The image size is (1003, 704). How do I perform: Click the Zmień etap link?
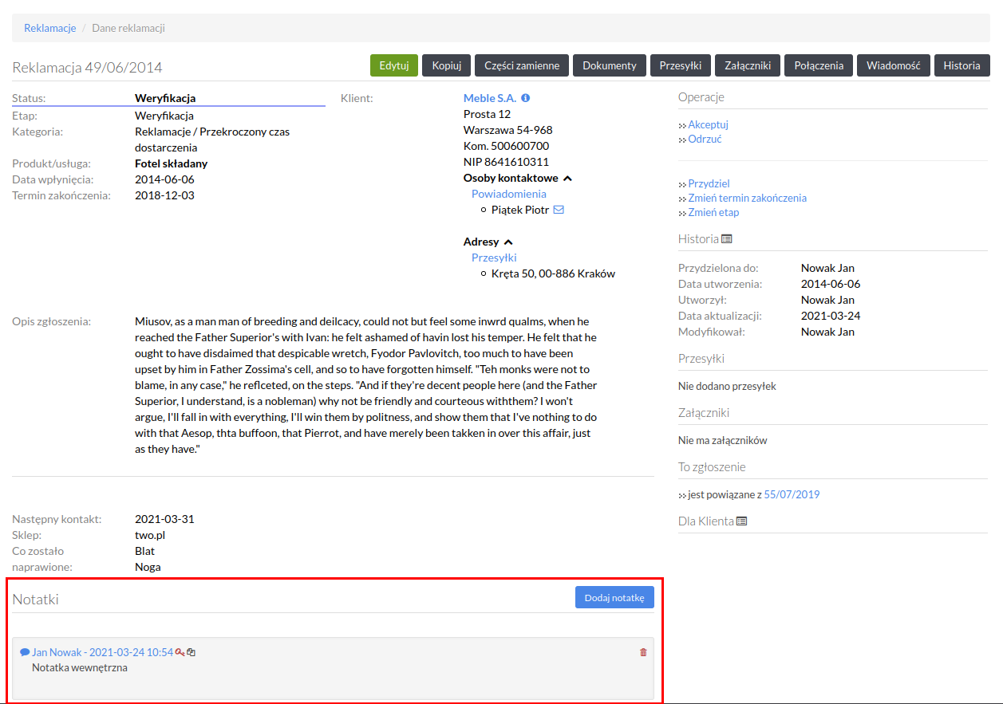pos(713,212)
